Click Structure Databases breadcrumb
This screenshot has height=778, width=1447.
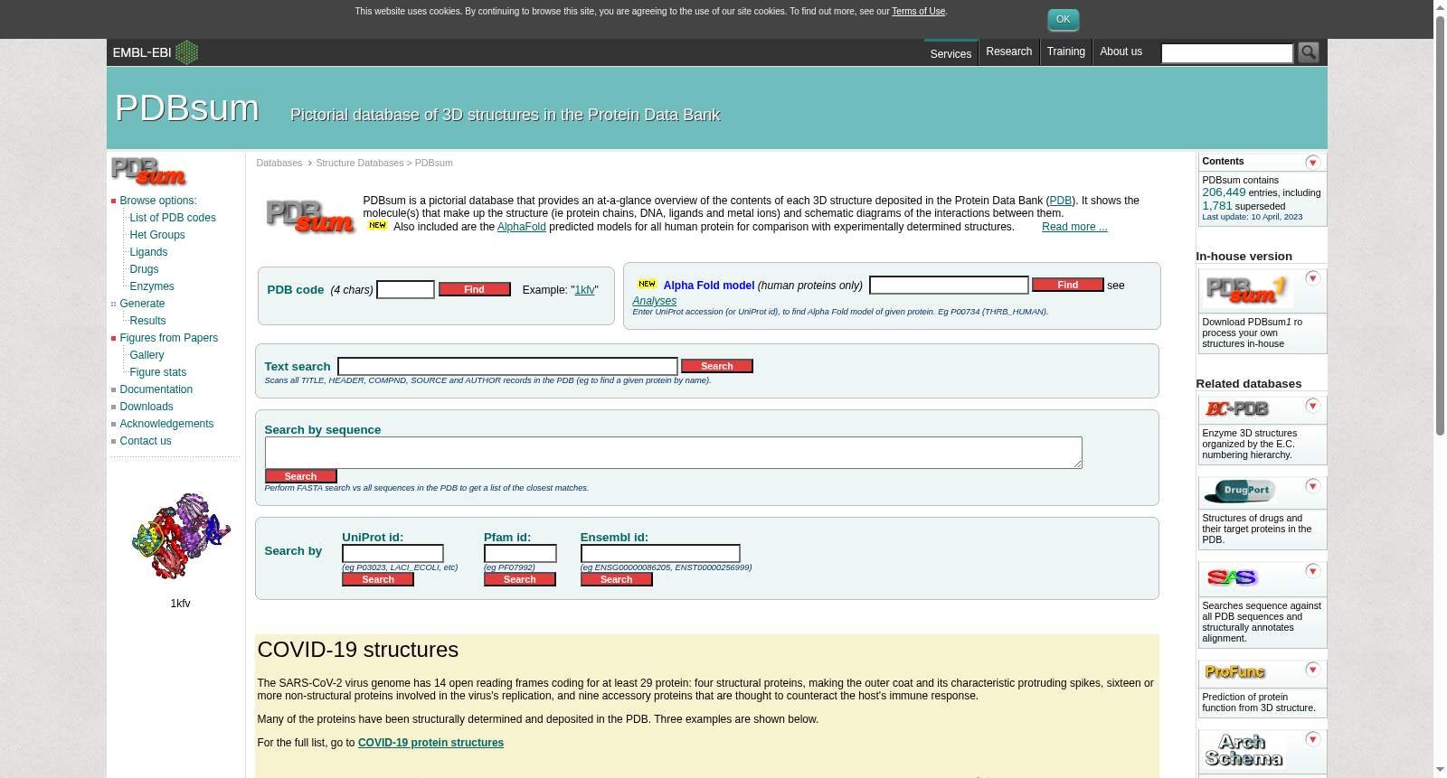click(x=360, y=163)
